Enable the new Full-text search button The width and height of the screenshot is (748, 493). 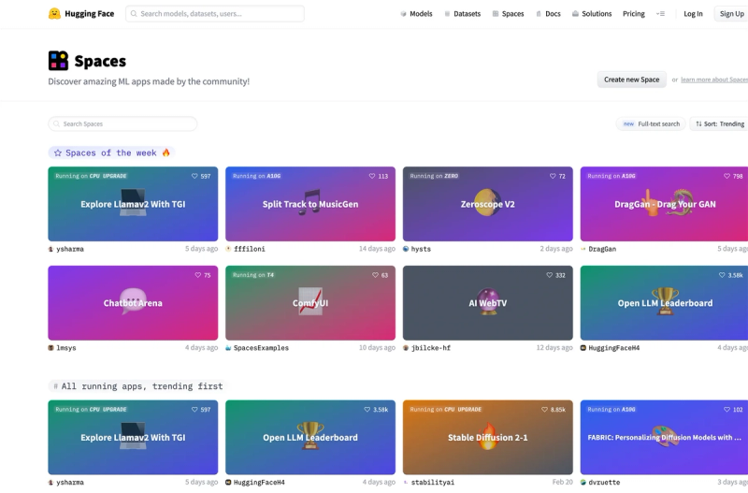click(651, 123)
